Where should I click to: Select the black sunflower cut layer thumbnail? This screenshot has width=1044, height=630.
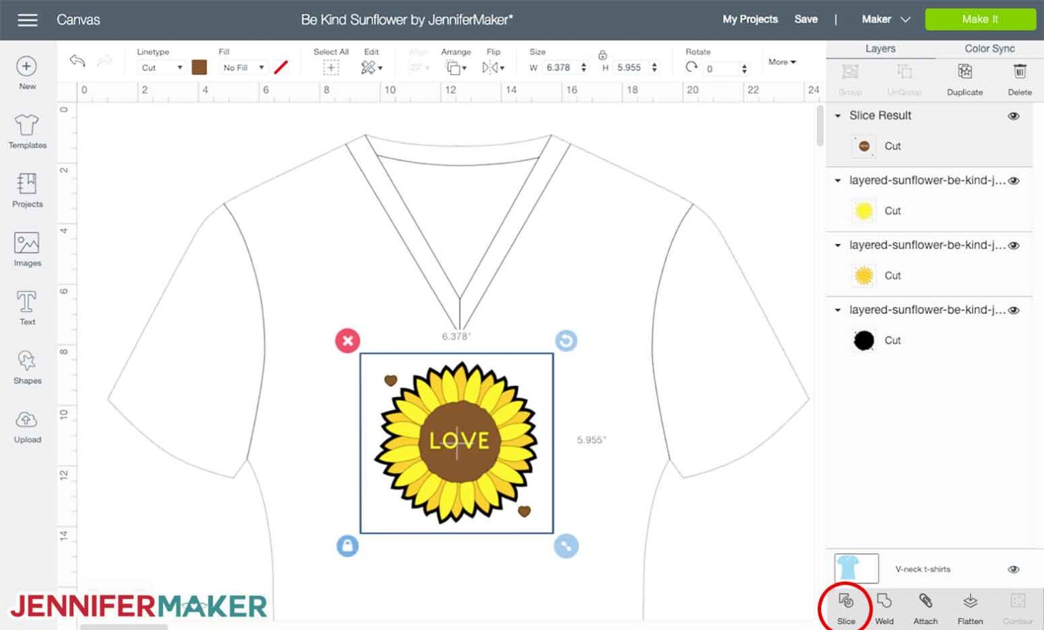coord(864,340)
